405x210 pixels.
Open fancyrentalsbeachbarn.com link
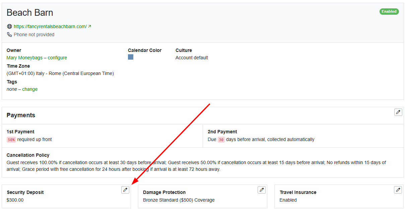[x=49, y=26]
